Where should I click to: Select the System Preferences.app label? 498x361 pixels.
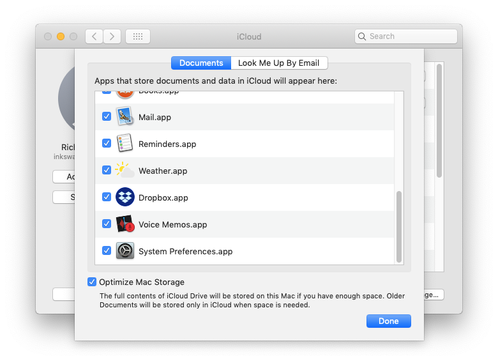point(186,251)
